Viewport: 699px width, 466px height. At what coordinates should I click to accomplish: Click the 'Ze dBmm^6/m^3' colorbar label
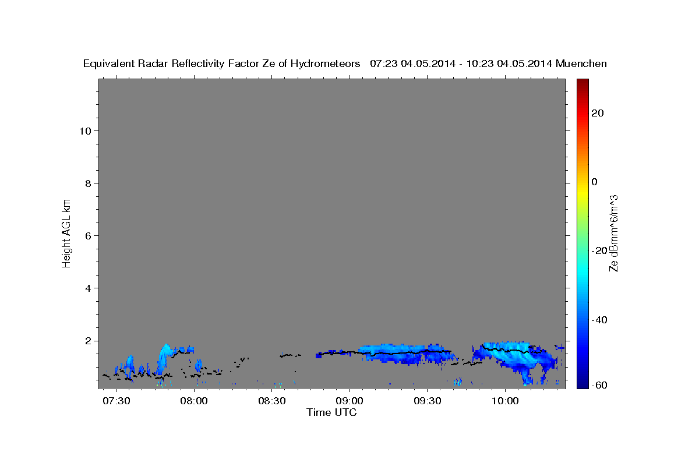tap(613, 233)
